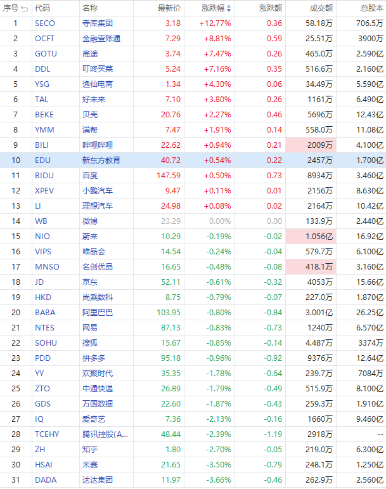Open stock code GDS
Screen dimensions: 386x489
pos(42,404)
